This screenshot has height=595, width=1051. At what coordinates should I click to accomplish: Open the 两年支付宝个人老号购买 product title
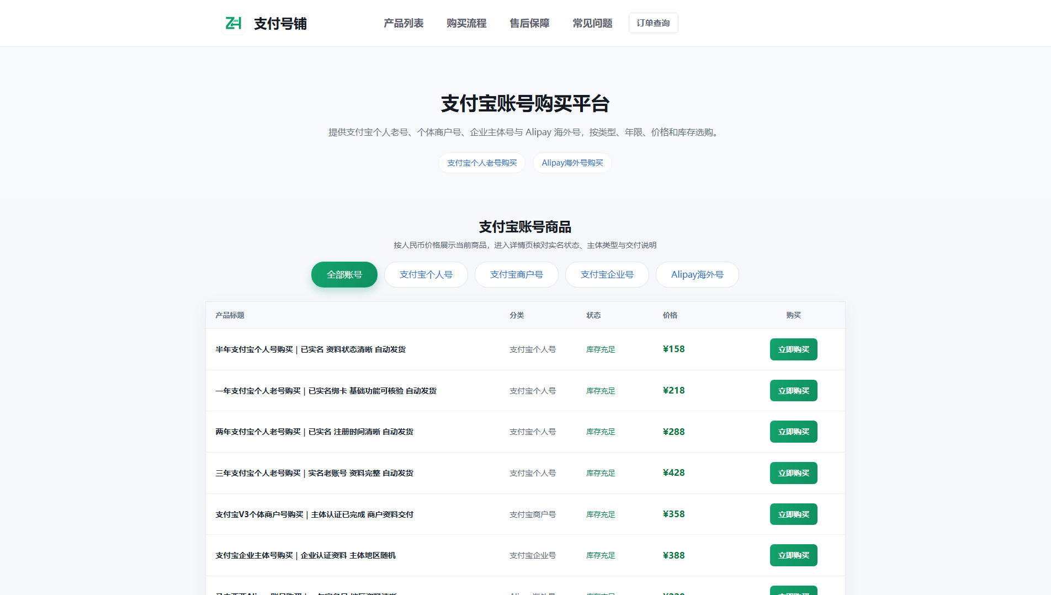coord(314,432)
